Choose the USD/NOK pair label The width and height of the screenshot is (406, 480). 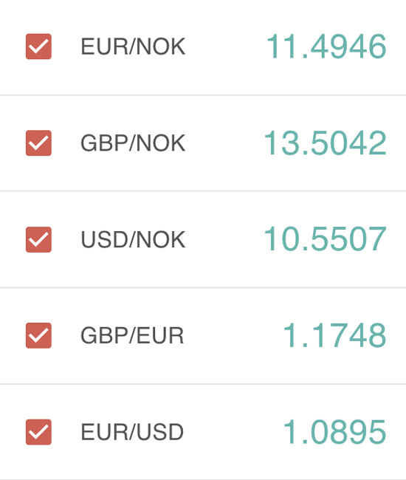[x=133, y=239]
